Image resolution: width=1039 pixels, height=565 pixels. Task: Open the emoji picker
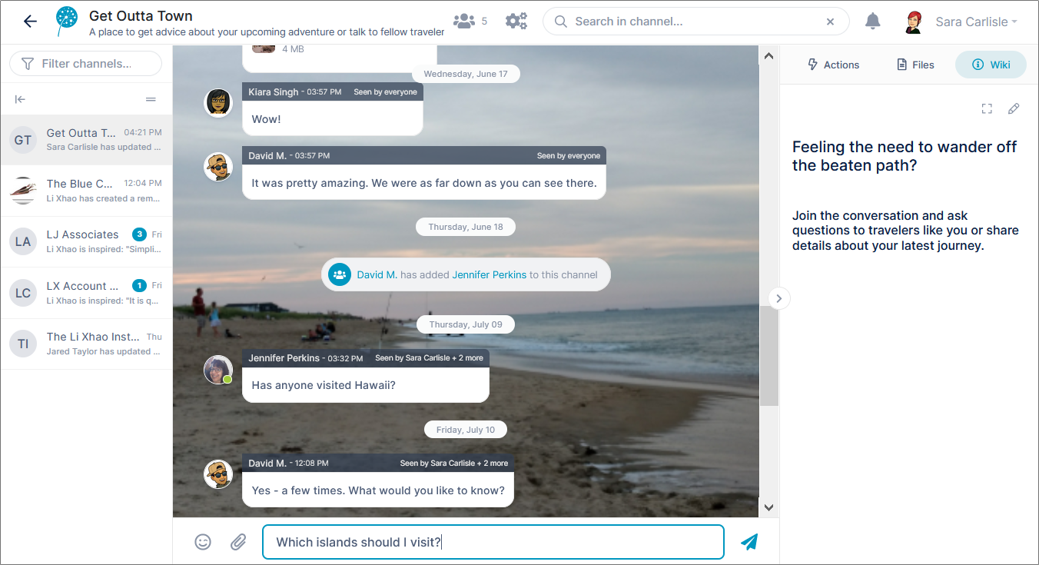coord(203,542)
